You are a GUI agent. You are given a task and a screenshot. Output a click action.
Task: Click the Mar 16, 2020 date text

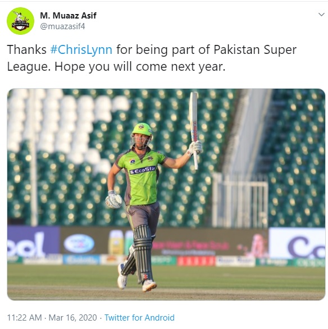tap(73, 317)
